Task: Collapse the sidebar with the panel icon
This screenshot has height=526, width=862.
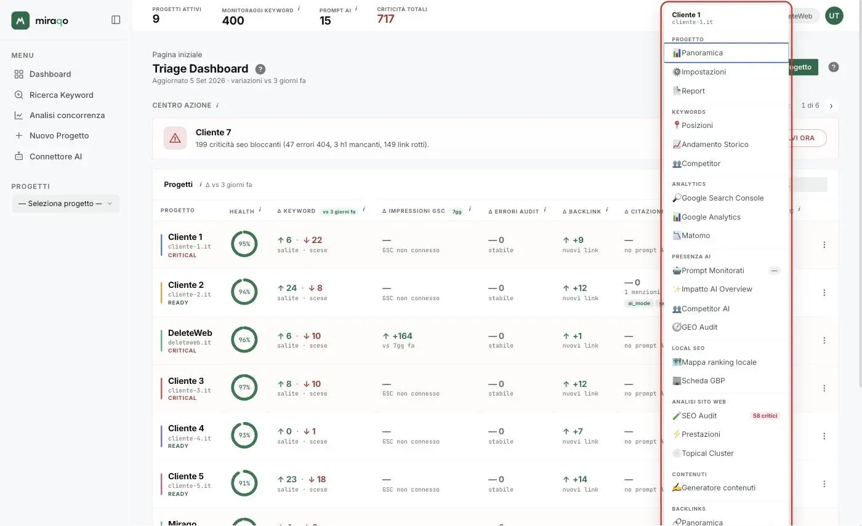Action: (116, 20)
